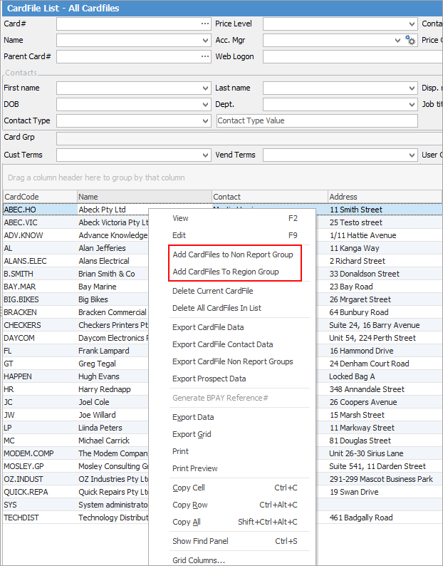This screenshot has height=566, width=443.
Task: Click the Contact Type Value text field
Action: (x=316, y=121)
